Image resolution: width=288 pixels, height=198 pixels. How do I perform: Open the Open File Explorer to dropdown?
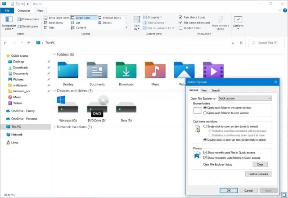point(245,98)
